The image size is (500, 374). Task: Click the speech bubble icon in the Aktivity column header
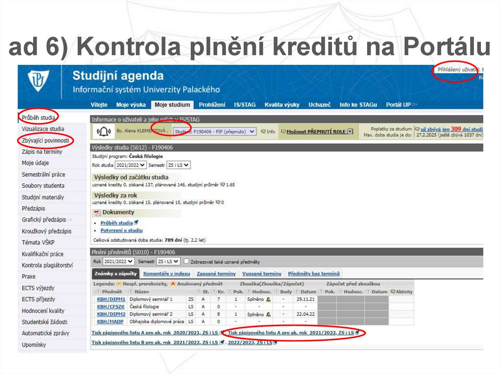tap(393, 291)
